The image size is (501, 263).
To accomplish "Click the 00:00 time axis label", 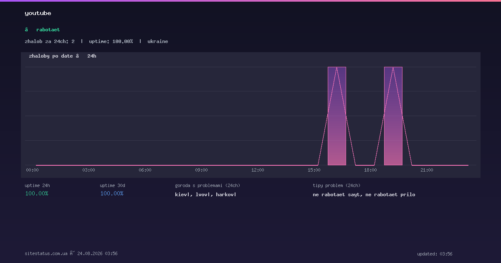I will (x=32, y=170).
